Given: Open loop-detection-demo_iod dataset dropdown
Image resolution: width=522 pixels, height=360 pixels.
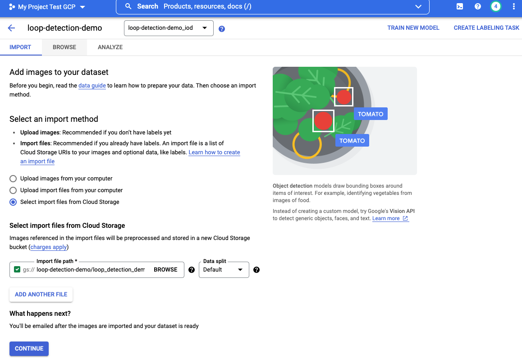Looking at the screenshot, I should [x=169, y=28].
